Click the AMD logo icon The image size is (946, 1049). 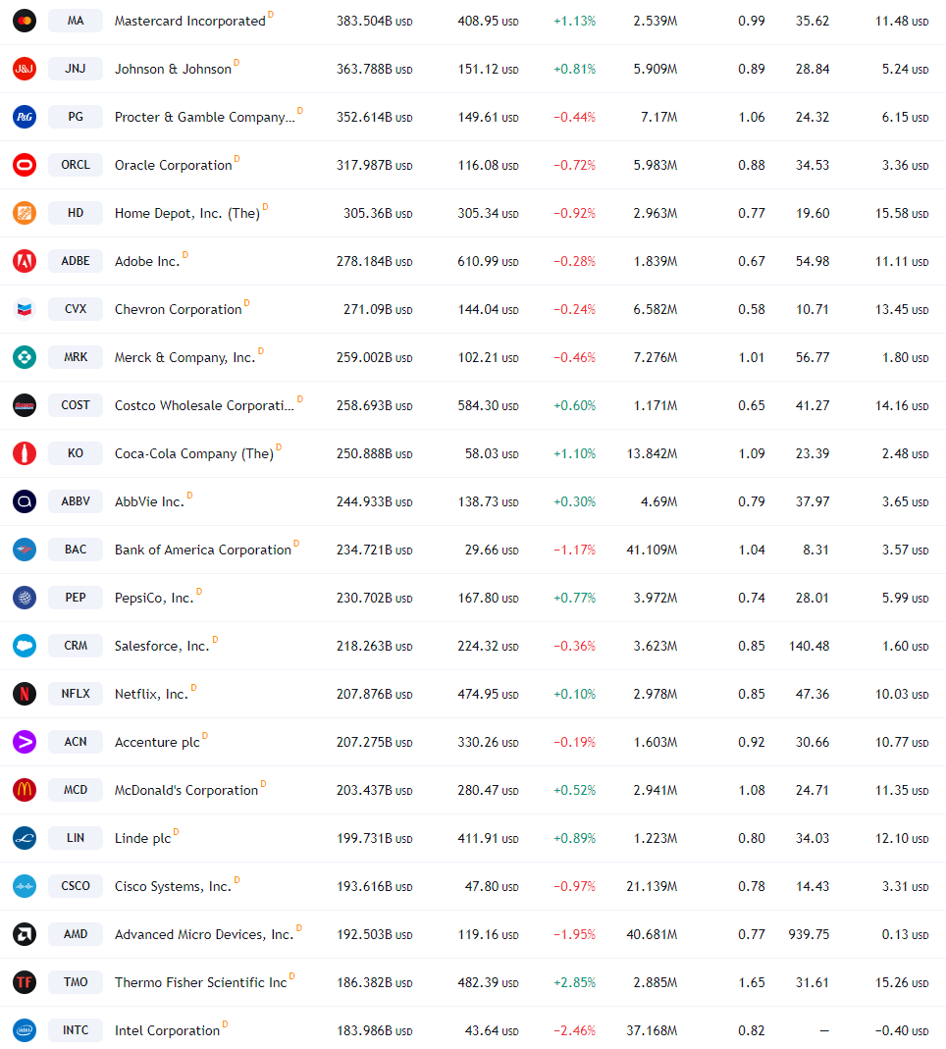pos(25,934)
